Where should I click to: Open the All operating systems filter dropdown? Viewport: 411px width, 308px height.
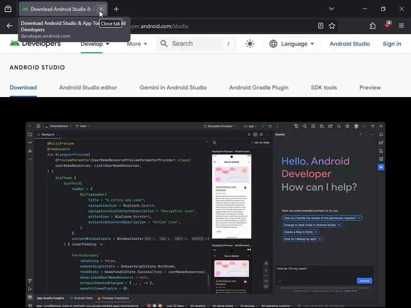point(277,306)
